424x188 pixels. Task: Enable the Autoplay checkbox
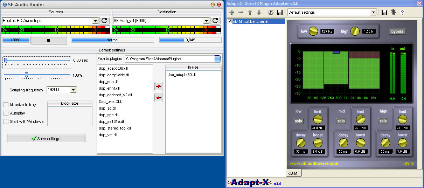[6, 113]
